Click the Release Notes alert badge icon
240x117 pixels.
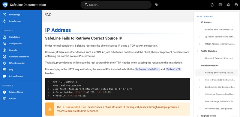(4, 92)
